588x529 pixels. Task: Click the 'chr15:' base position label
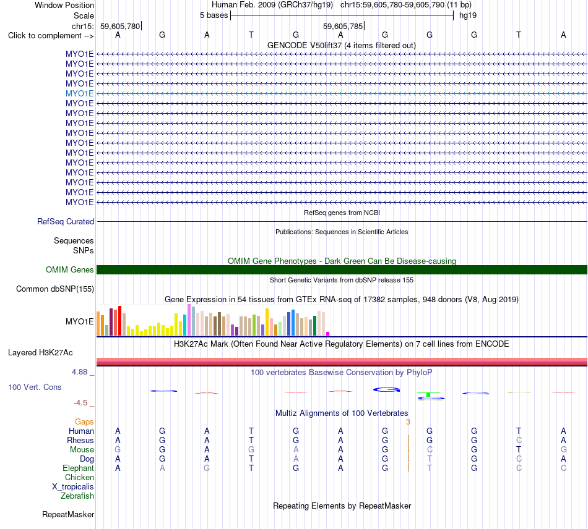[82, 26]
